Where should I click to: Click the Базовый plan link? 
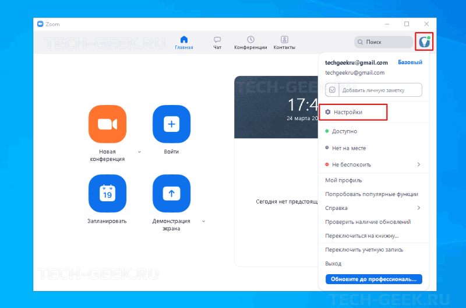(x=410, y=62)
